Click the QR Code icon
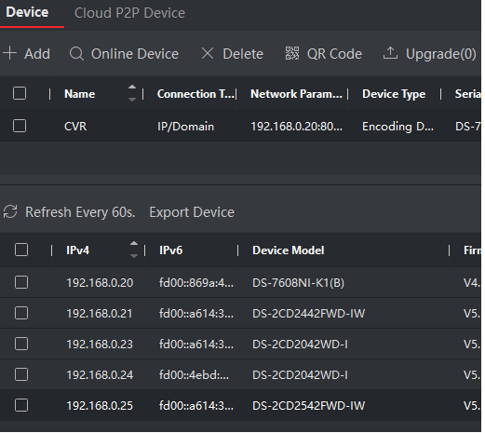The image size is (485, 433). click(x=292, y=53)
